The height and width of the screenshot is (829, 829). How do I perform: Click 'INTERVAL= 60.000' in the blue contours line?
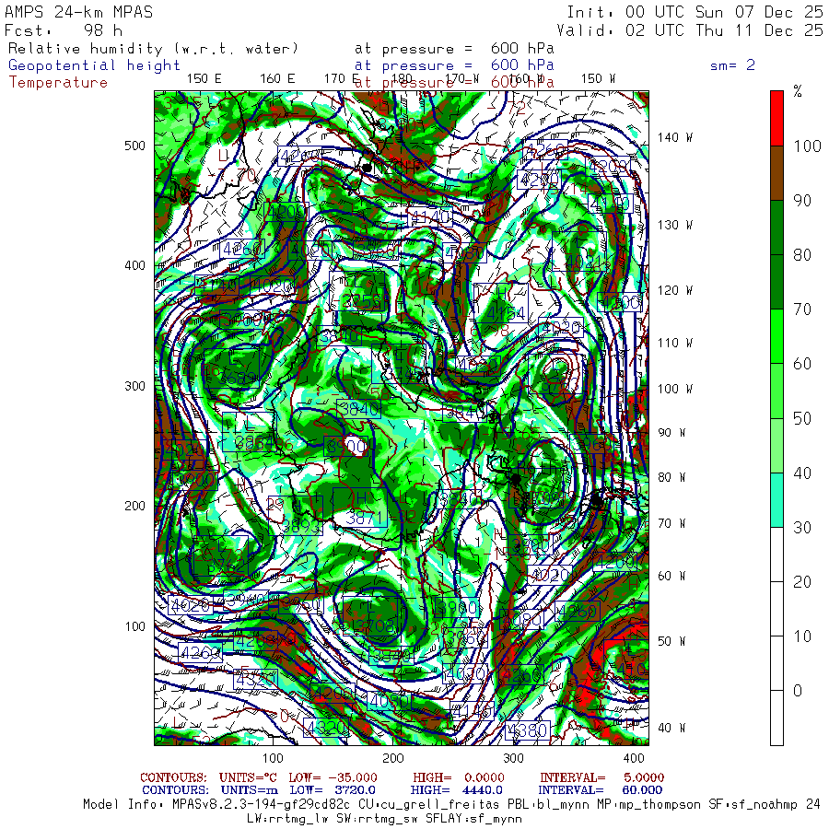click(601, 790)
